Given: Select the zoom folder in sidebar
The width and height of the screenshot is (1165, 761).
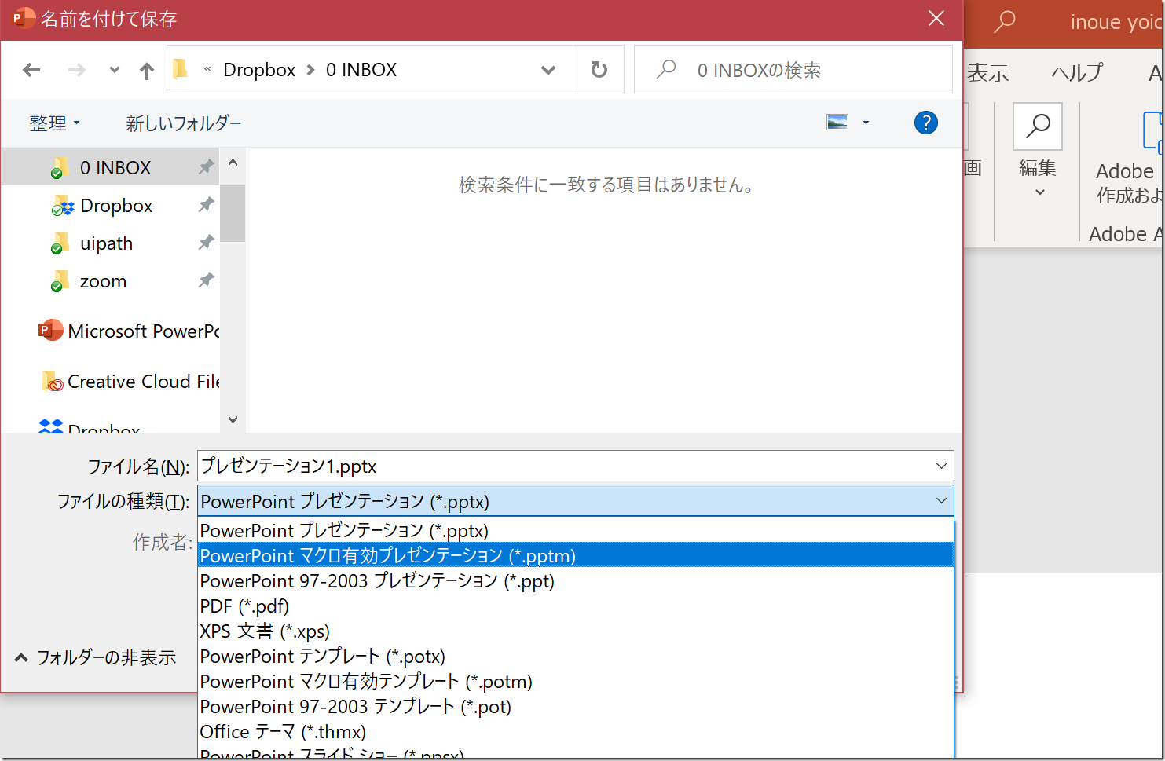Looking at the screenshot, I should click(111, 281).
